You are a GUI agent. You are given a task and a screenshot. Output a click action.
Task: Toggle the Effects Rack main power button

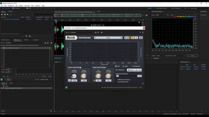coord(2,79)
